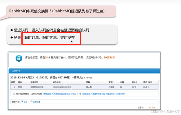Tick the 购买铁路乘意险 checkbox
Viewport: 181px width, 115px height.
(x=14, y=94)
